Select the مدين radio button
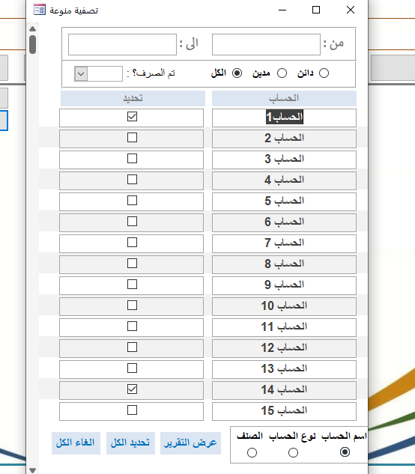The image size is (415, 474). tap(282, 73)
